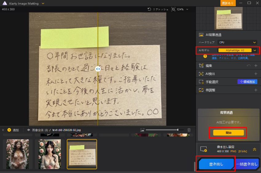
Task: Expand the 微調整 section with plus
Action: [256, 90]
